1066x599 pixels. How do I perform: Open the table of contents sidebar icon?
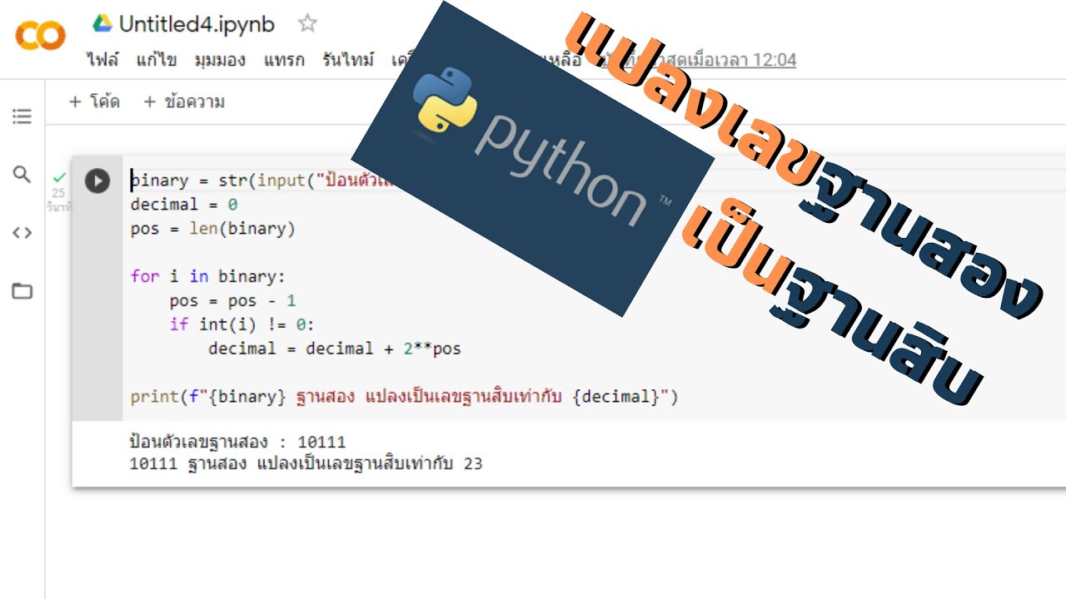22,116
